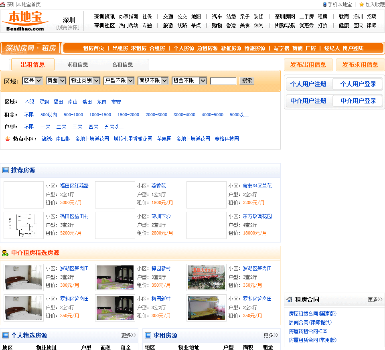This screenshot has height=350, width=385.
Task: Open the 宝安34区兰花 listing link
Action: tap(257, 186)
